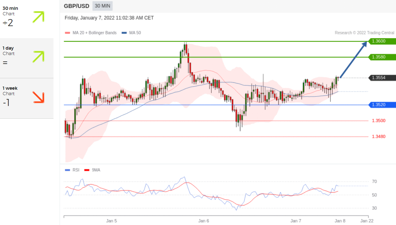Click the 1.3554 current price label

click(382, 78)
